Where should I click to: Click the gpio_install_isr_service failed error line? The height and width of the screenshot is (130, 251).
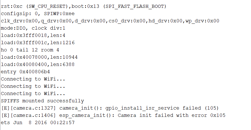click(110, 108)
